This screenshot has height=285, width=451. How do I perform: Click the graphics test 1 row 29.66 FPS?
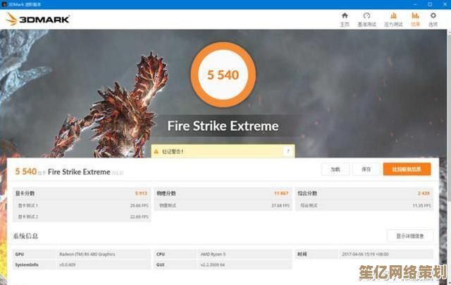(82, 205)
